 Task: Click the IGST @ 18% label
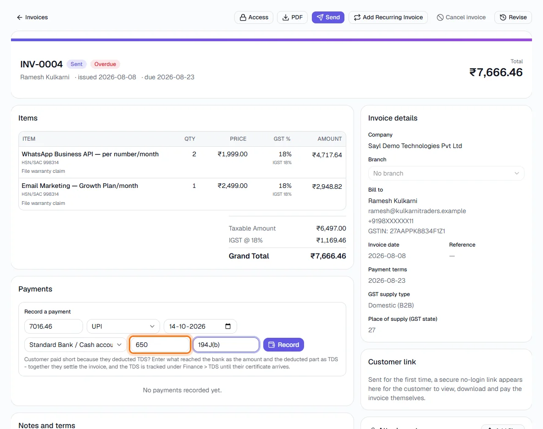pos(245,240)
